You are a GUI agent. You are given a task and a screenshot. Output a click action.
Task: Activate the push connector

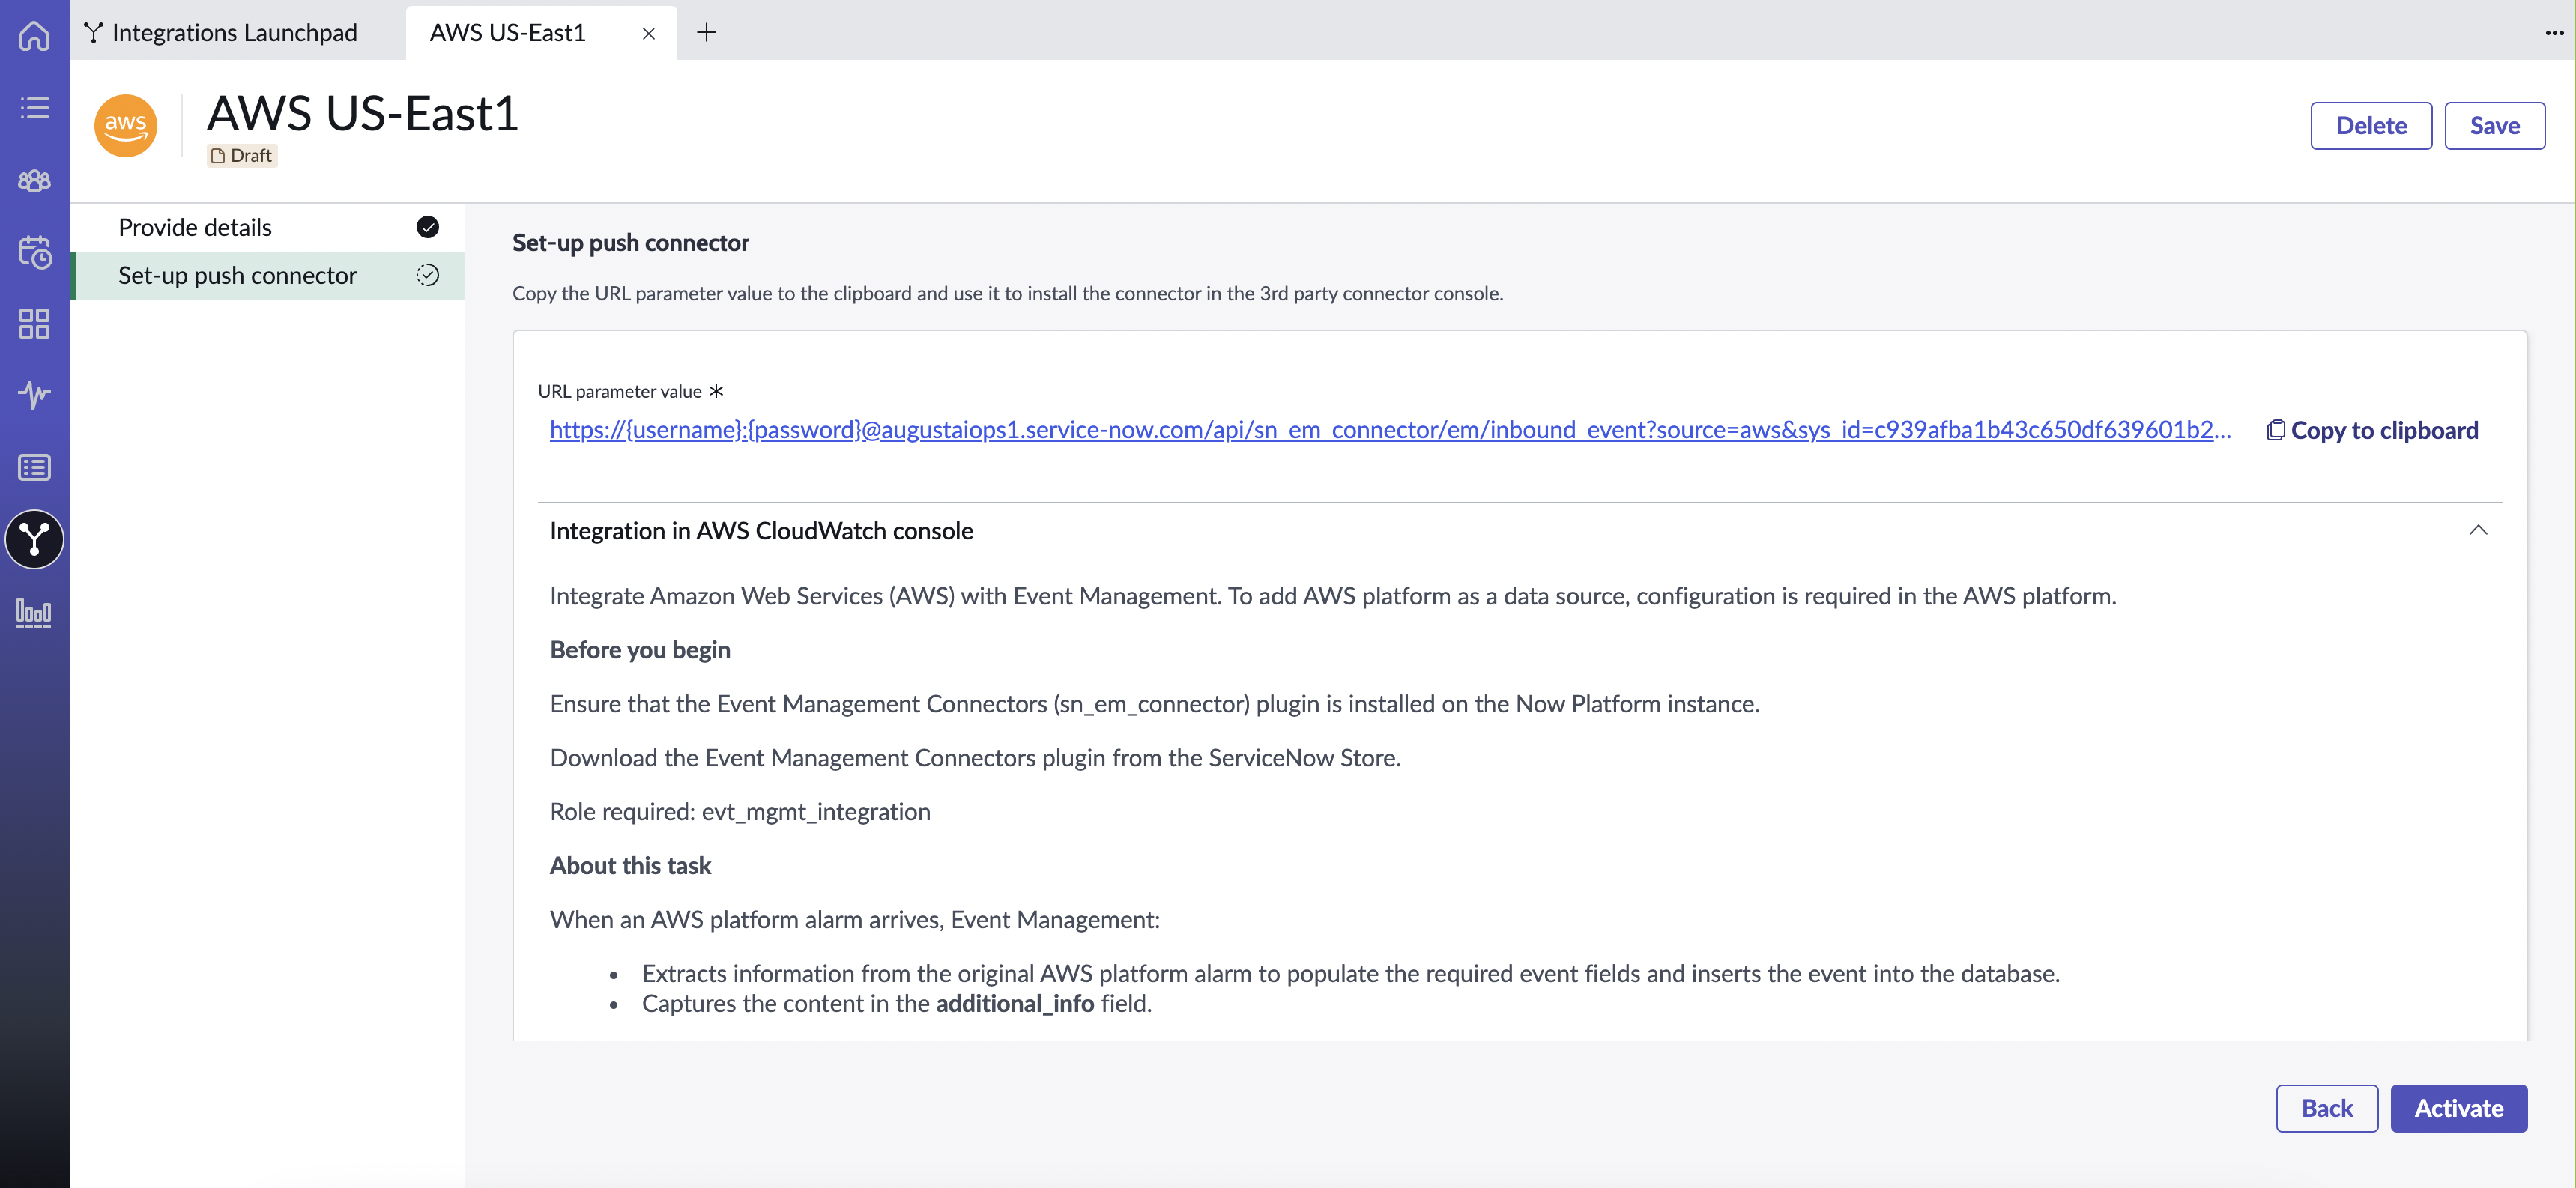click(2459, 1108)
